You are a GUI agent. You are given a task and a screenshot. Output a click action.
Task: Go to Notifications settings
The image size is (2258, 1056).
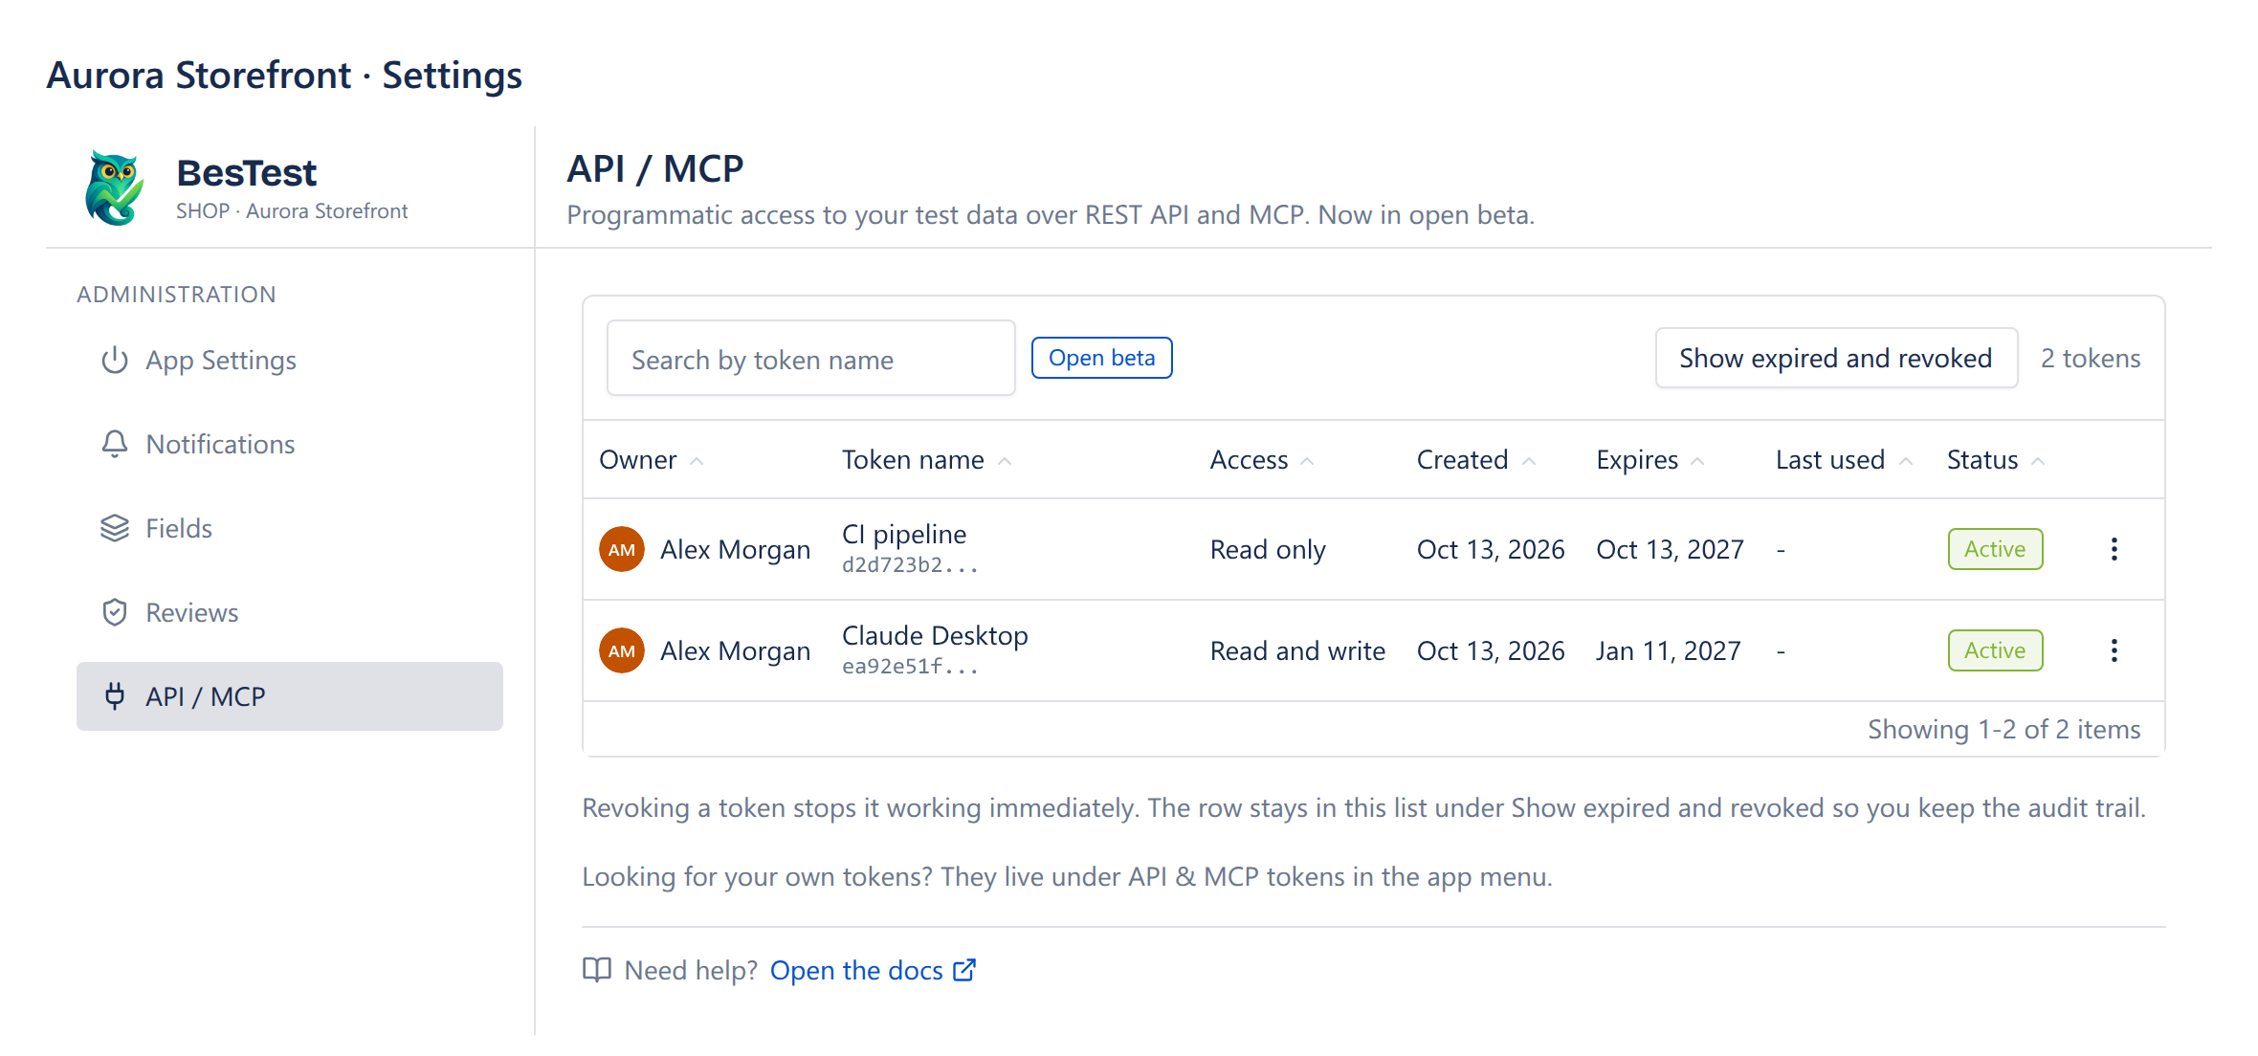[x=289, y=444]
